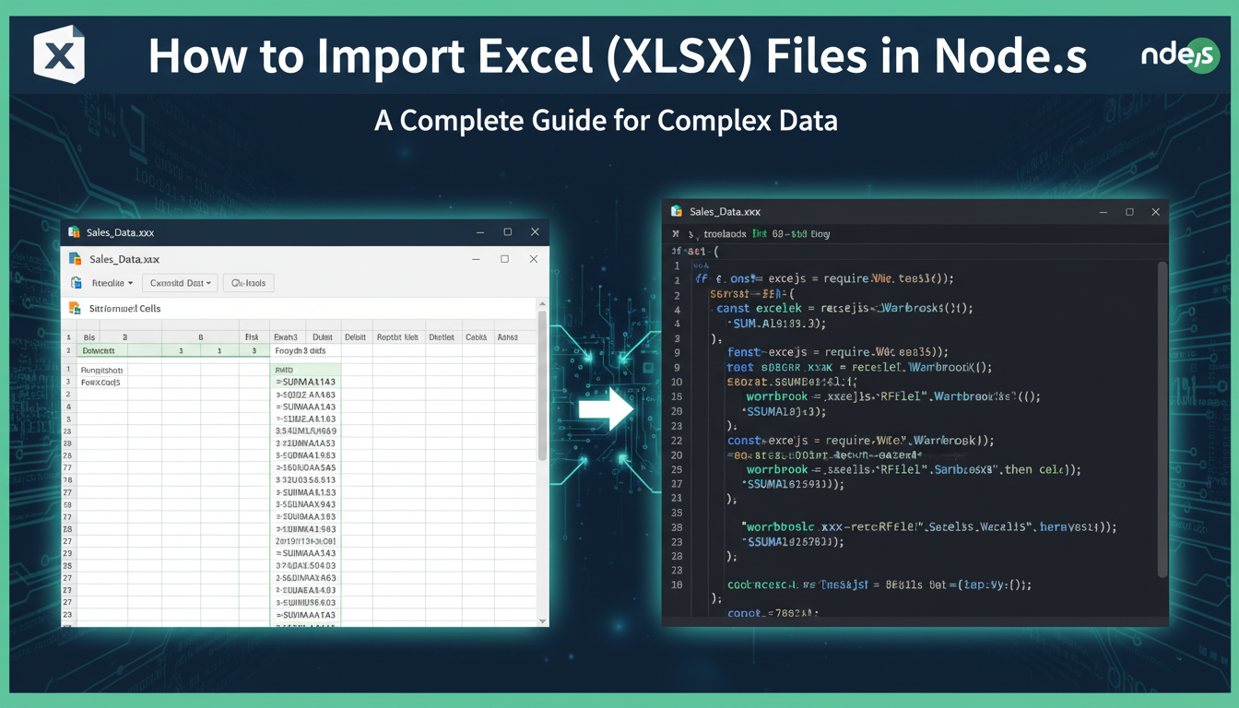Click the file icon in the code editor title bar
The image size is (1239, 708).
click(x=678, y=212)
